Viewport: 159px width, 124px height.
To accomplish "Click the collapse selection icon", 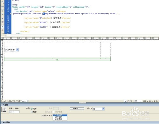I will pyautogui.click(x=3, y=10).
